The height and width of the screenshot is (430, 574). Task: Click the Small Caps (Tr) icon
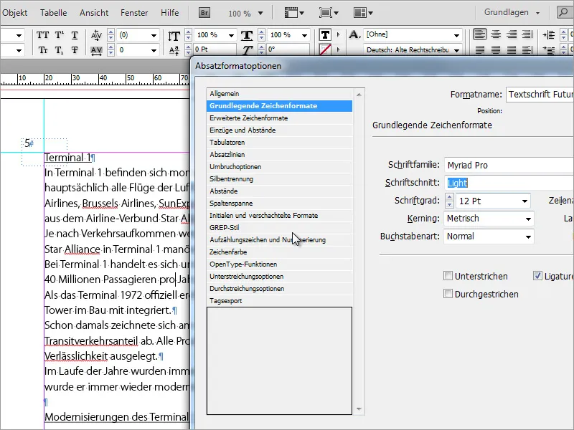pyautogui.click(x=42, y=50)
